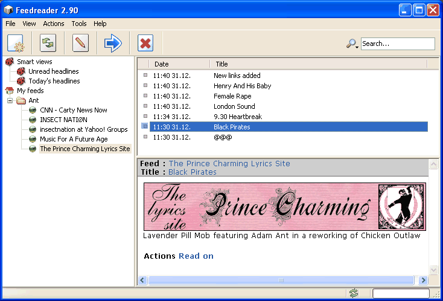Click the pencil edit icon in toolbar

click(80, 44)
